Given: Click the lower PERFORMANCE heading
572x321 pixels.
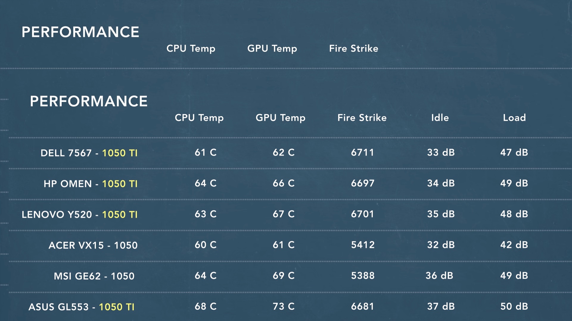Looking at the screenshot, I should click(89, 101).
